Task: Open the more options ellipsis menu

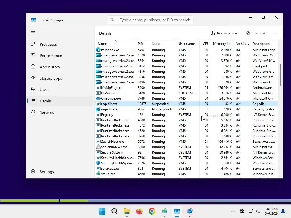Action: tap(275, 33)
